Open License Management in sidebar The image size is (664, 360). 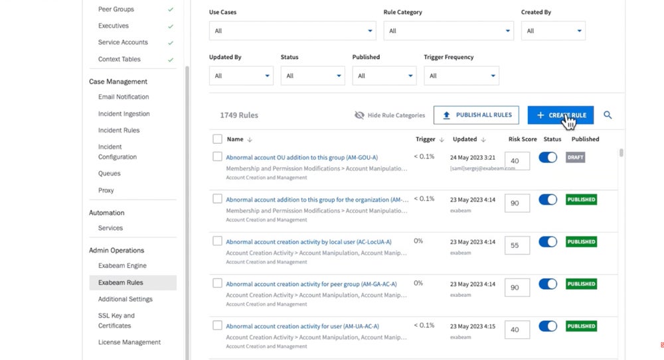[x=129, y=342]
